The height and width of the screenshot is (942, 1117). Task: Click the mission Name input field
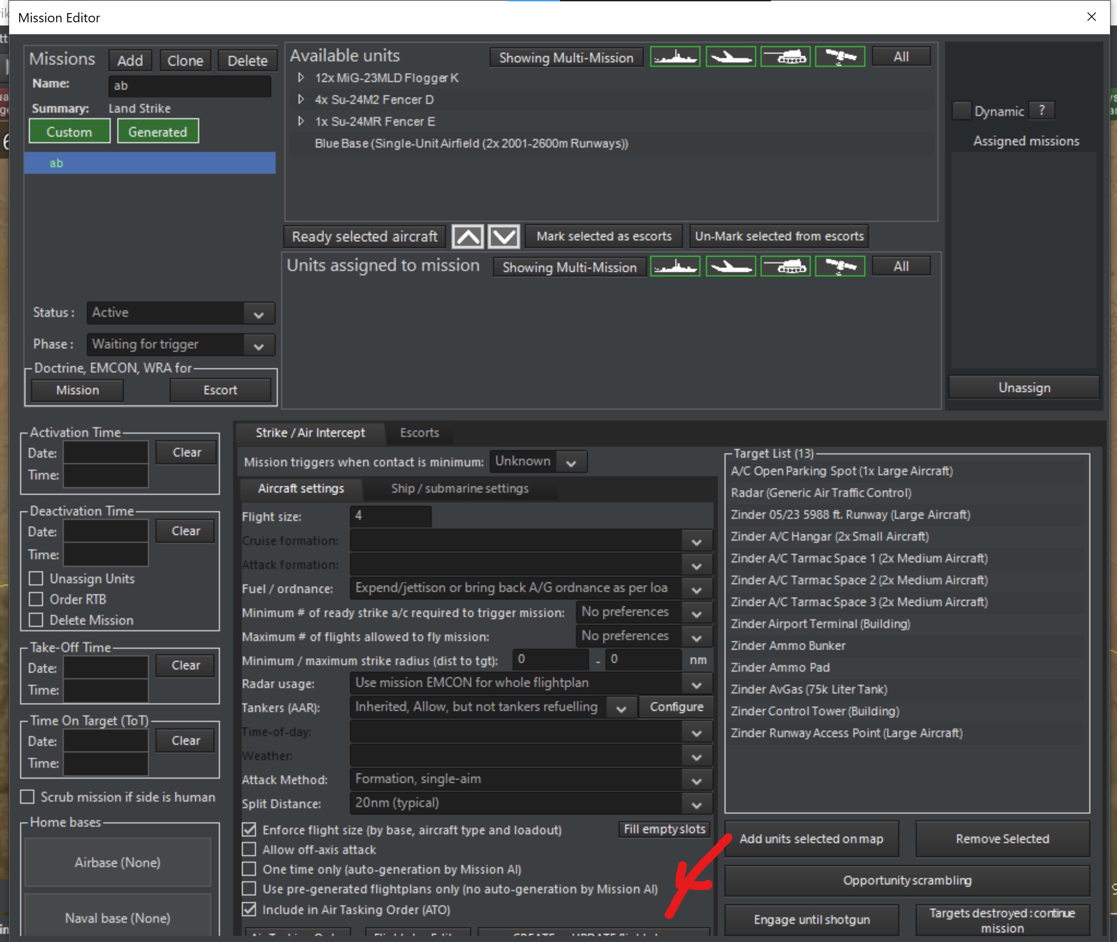click(x=190, y=86)
